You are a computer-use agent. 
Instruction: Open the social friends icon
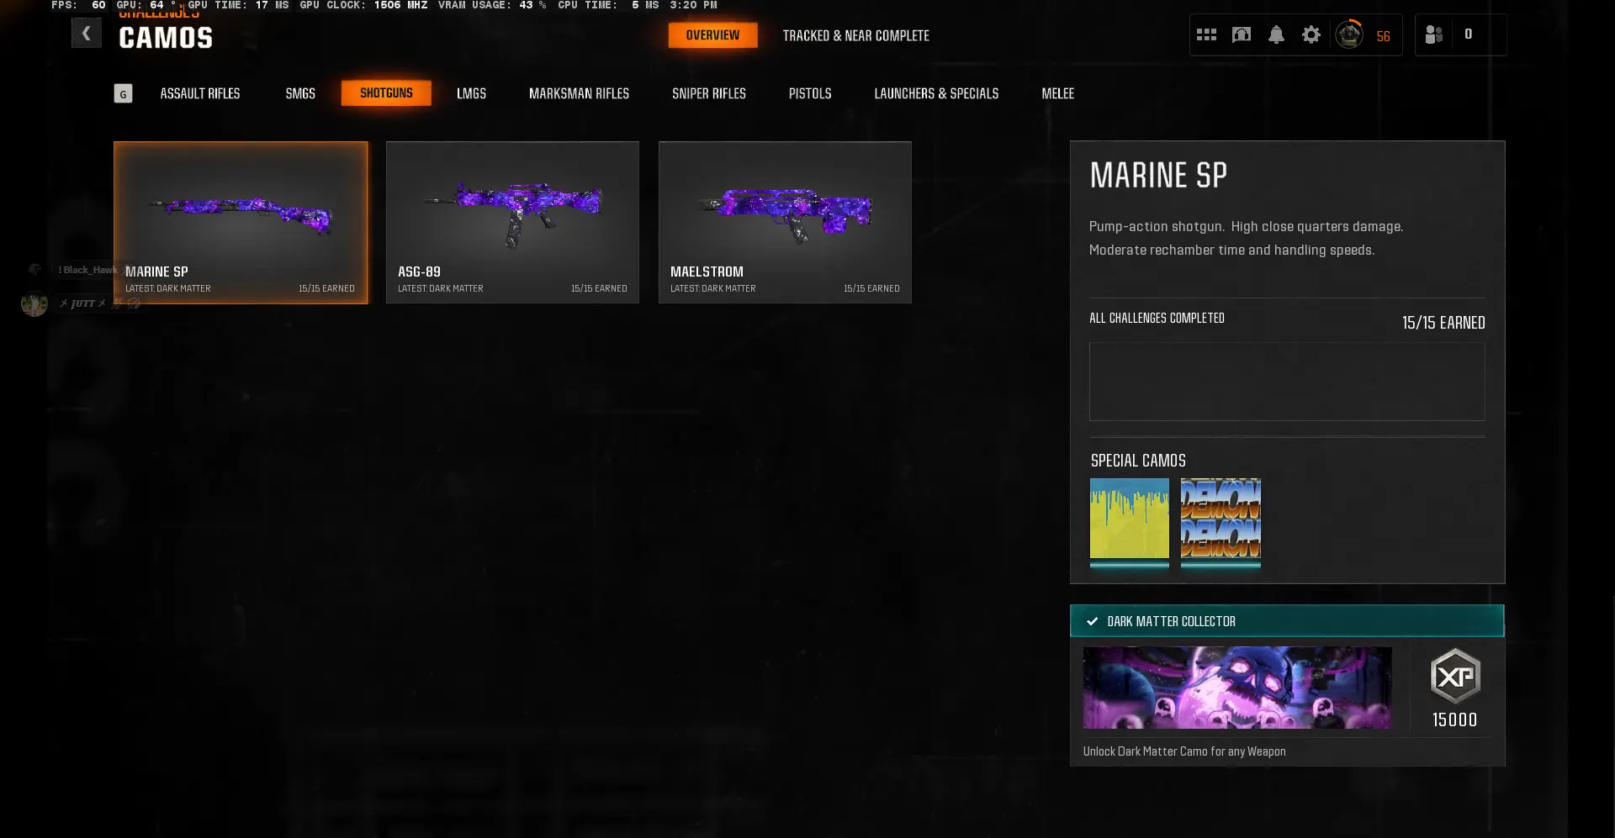click(1434, 34)
